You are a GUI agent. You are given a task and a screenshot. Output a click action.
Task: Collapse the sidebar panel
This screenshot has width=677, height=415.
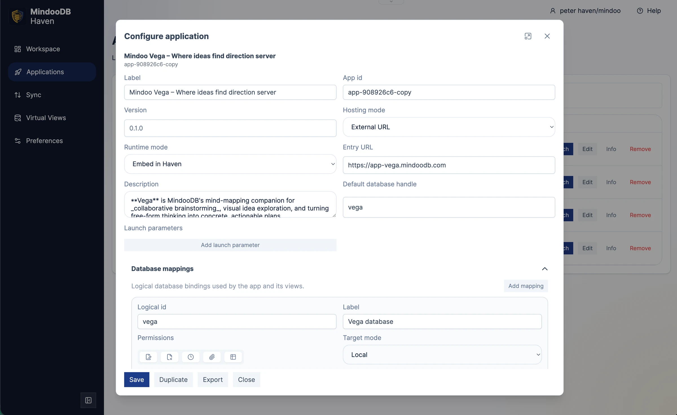coord(88,400)
